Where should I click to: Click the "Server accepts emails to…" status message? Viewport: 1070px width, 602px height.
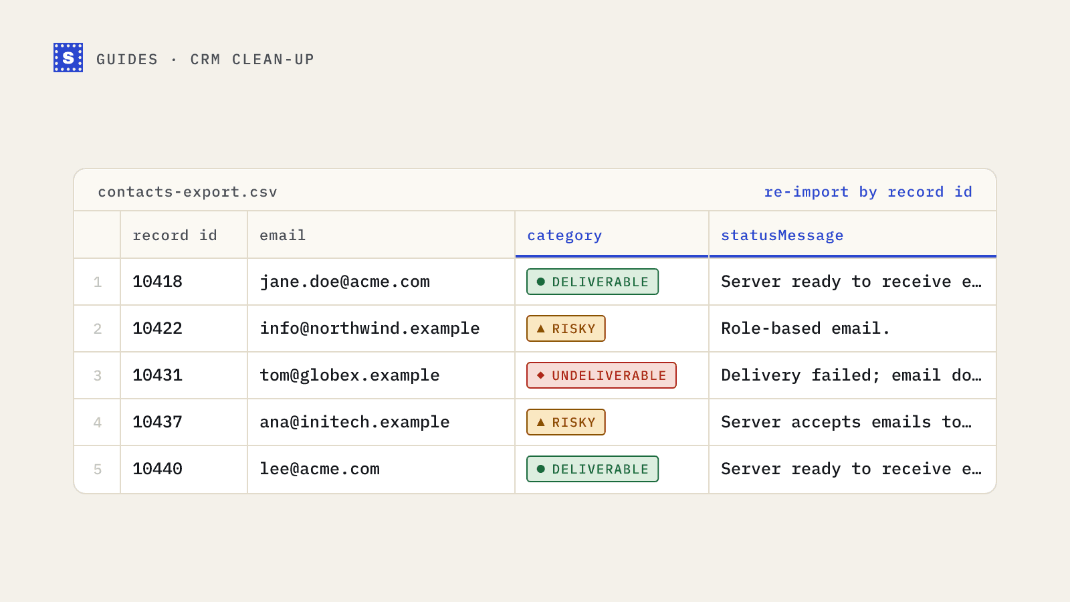pos(846,422)
